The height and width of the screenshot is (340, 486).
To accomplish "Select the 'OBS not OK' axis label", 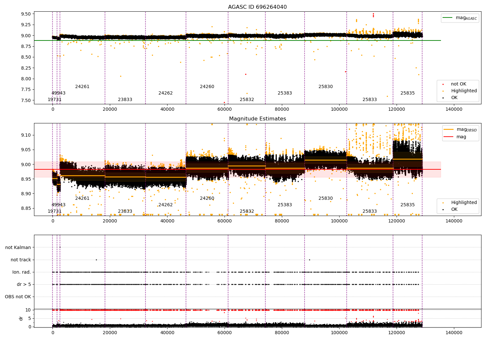I will coord(18,297).
